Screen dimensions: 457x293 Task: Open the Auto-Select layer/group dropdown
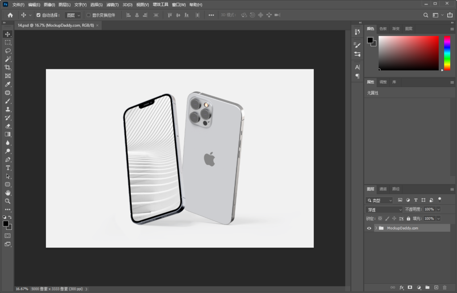pos(73,15)
